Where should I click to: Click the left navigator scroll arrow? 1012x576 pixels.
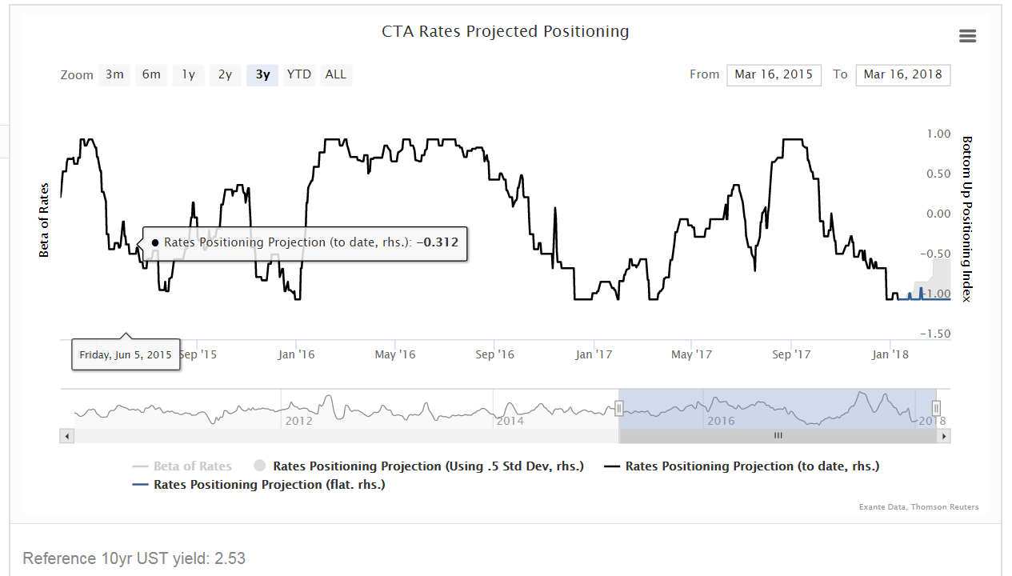(x=66, y=435)
